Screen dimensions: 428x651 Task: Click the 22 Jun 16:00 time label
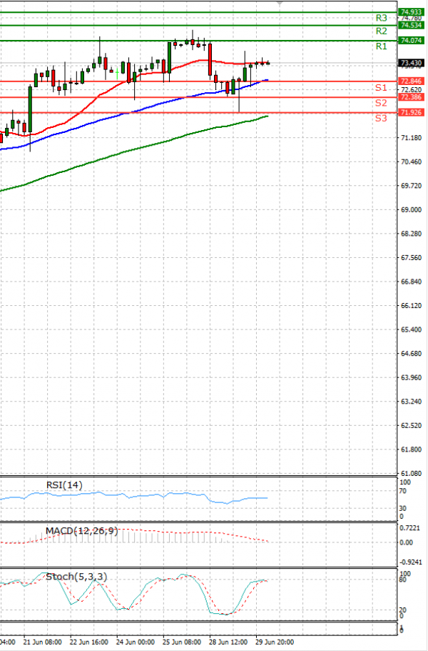pyautogui.click(x=89, y=642)
